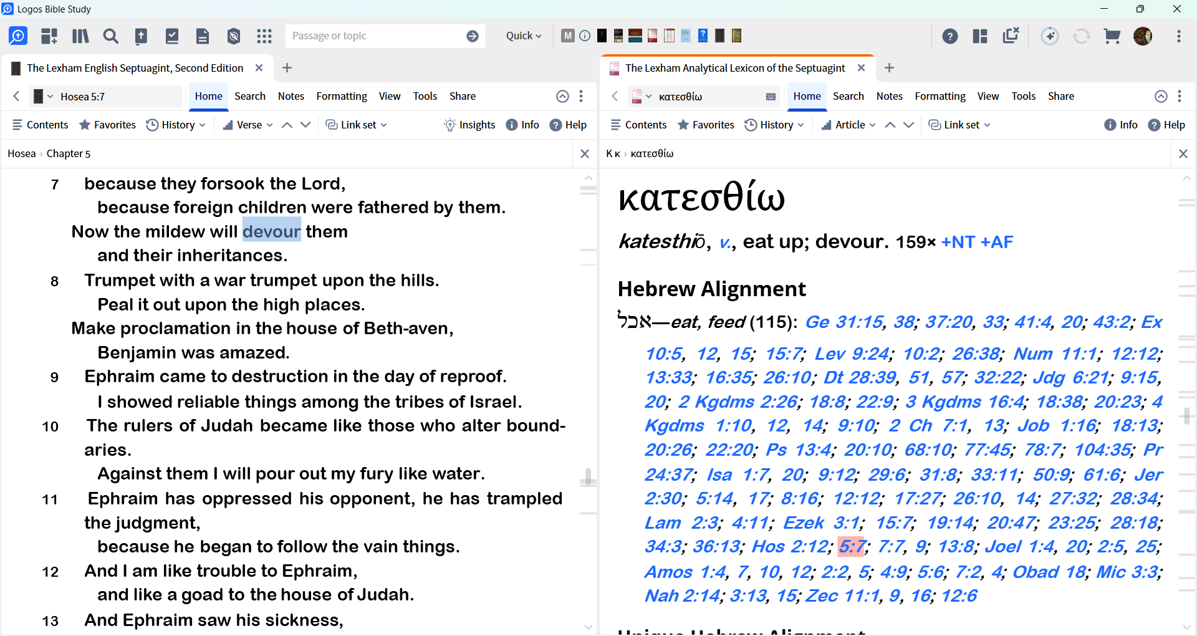Screen dimensions: 1197x636
Task: Collapse the Lexicon panel ribbon toolbar
Action: pyautogui.click(x=1161, y=96)
